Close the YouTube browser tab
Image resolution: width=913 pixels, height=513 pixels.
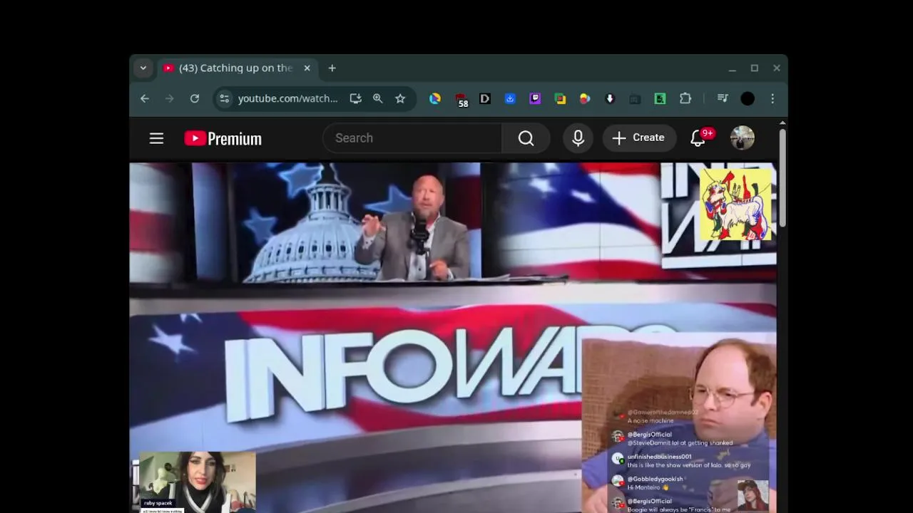click(x=307, y=68)
